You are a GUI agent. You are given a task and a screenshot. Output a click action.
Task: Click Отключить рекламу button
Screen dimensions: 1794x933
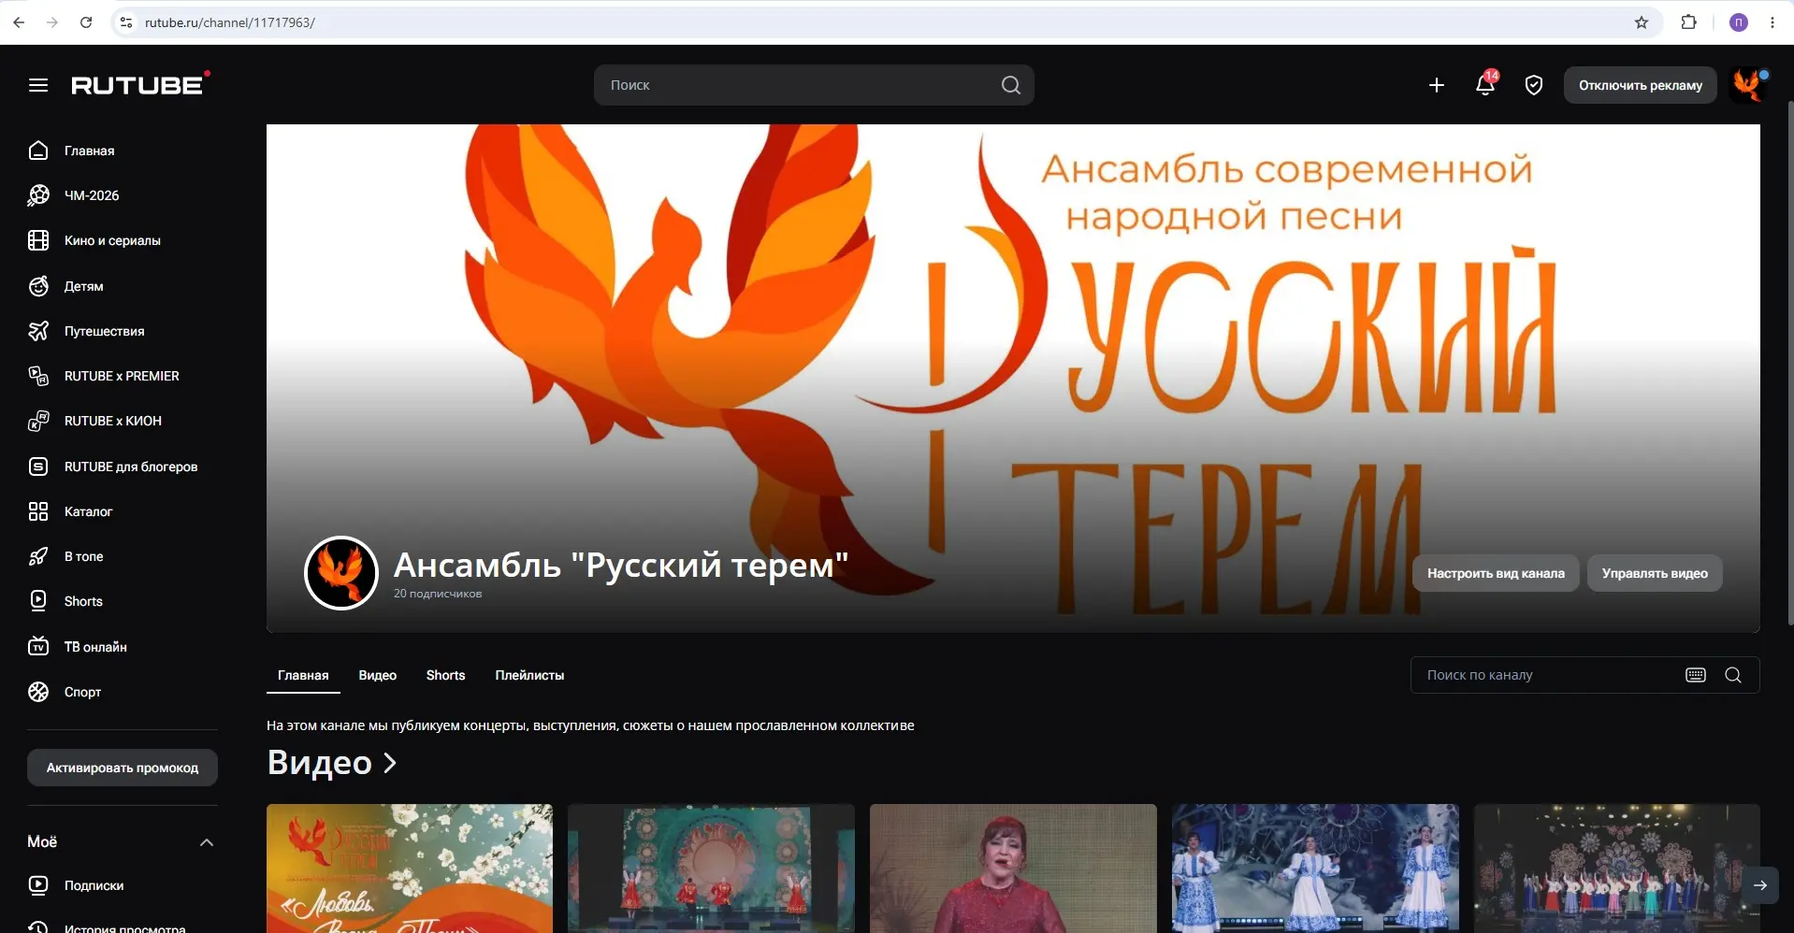pyautogui.click(x=1641, y=85)
